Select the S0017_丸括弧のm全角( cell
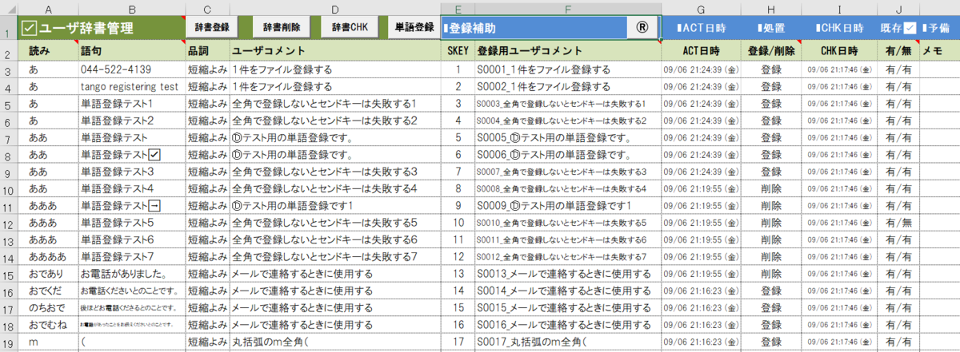This screenshot has width=960, height=352. [567, 342]
